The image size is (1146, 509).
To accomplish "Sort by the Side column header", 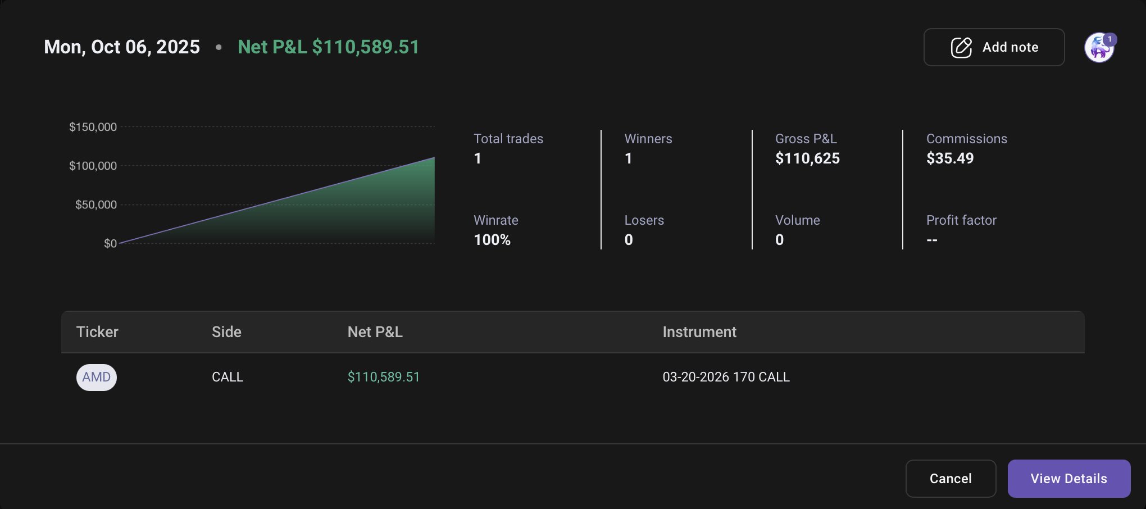I will coord(226,332).
